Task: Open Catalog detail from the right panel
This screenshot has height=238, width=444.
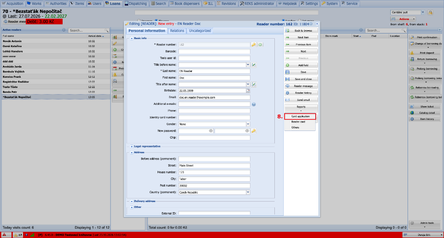Action: [425, 113]
